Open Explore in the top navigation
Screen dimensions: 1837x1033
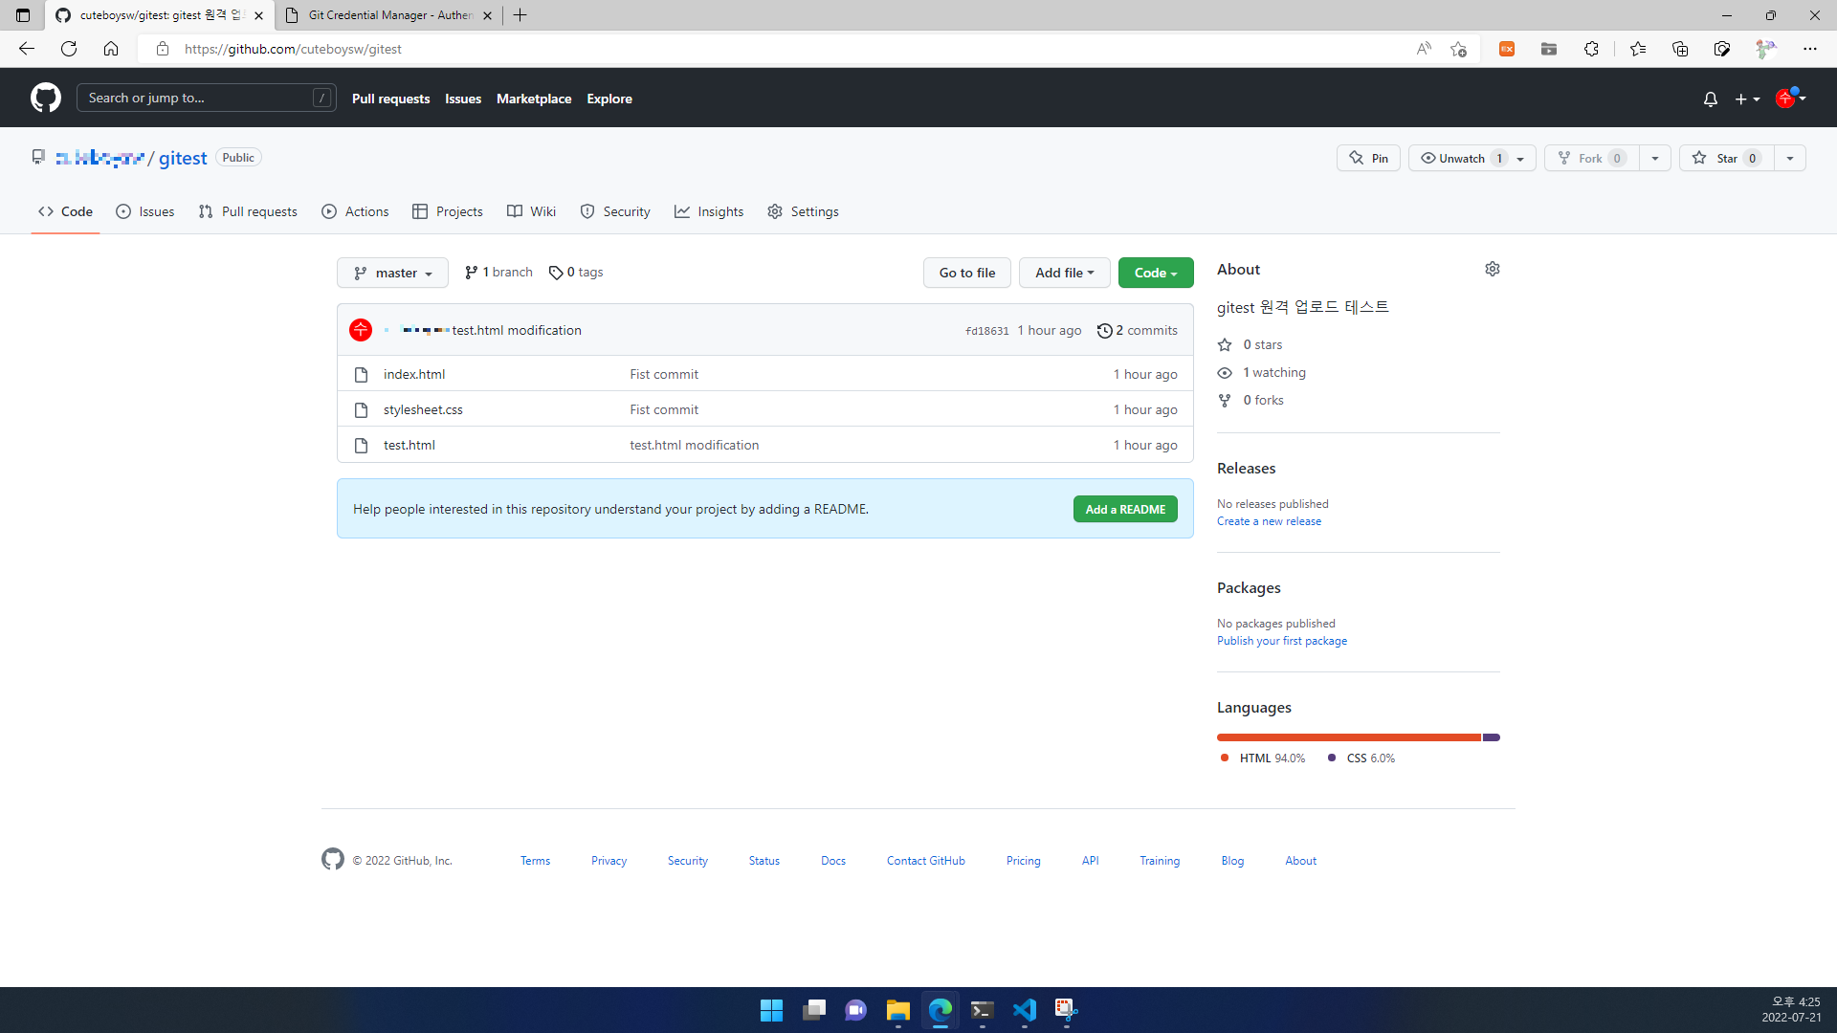click(x=609, y=99)
